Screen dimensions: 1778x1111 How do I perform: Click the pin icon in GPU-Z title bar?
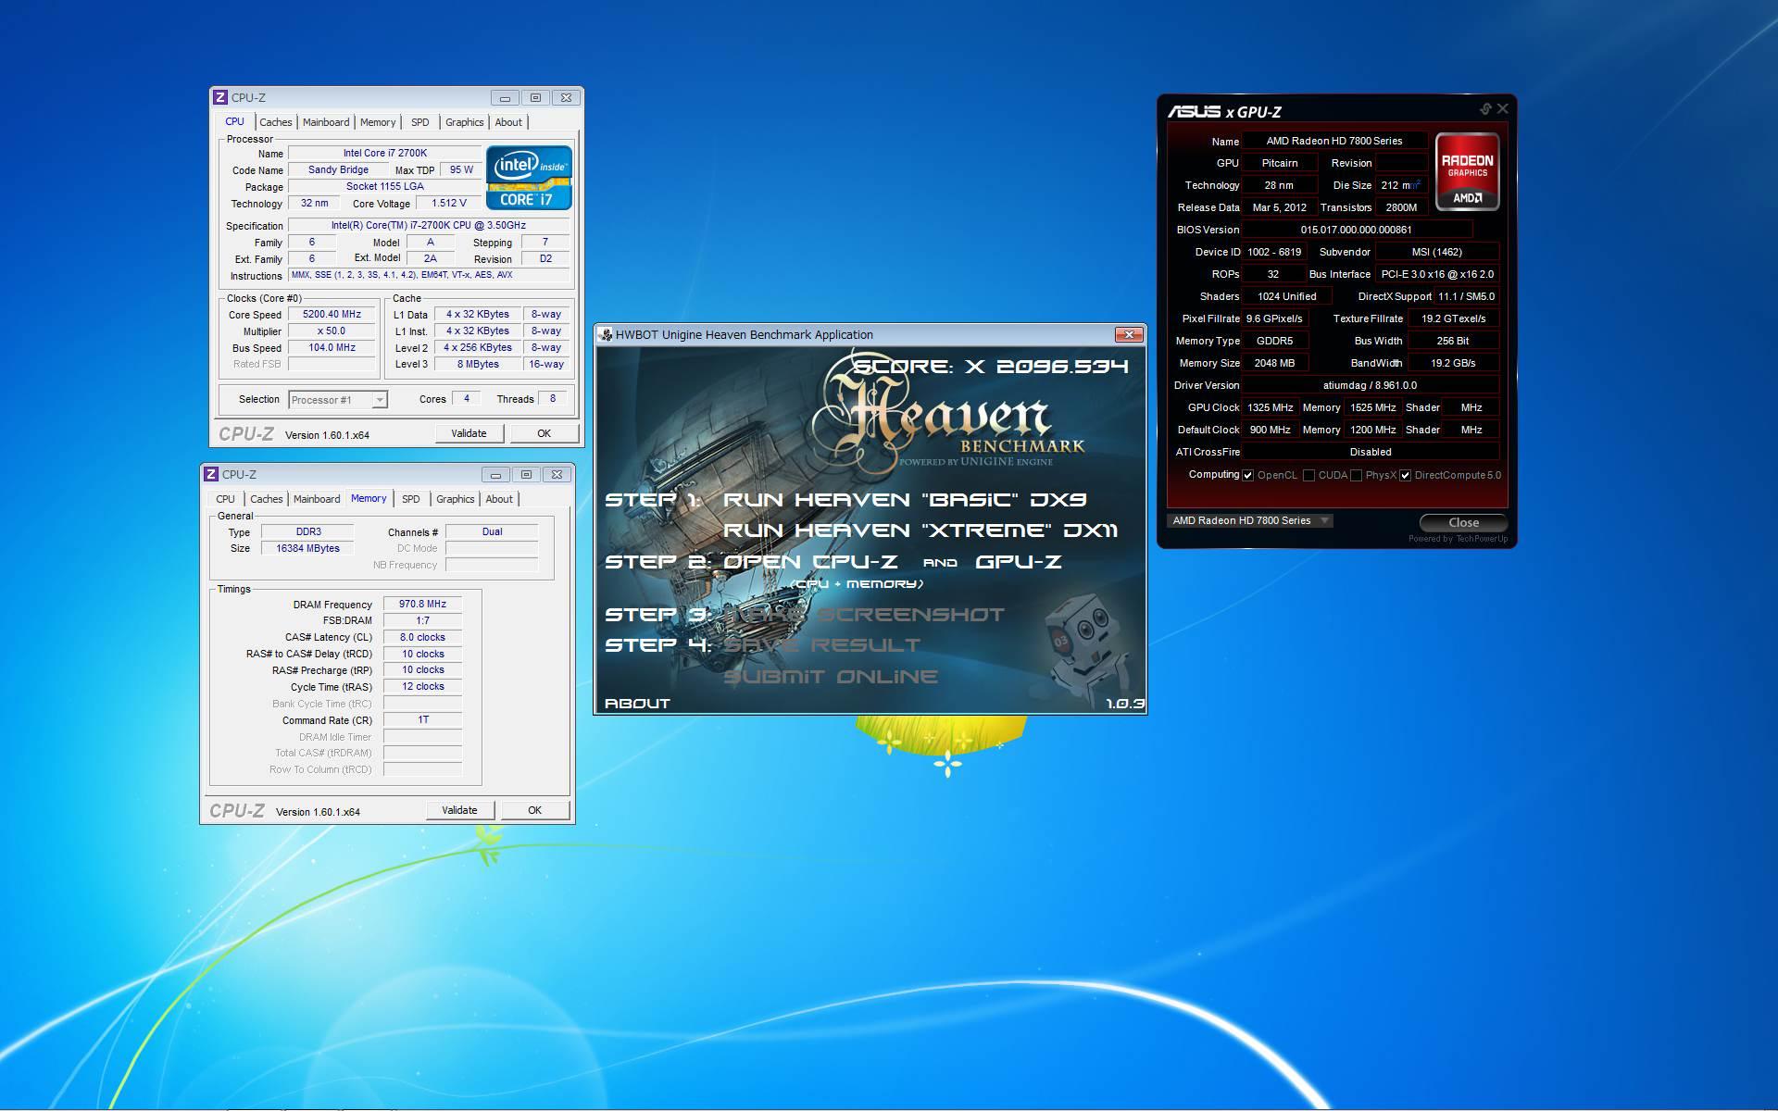coord(1485,109)
